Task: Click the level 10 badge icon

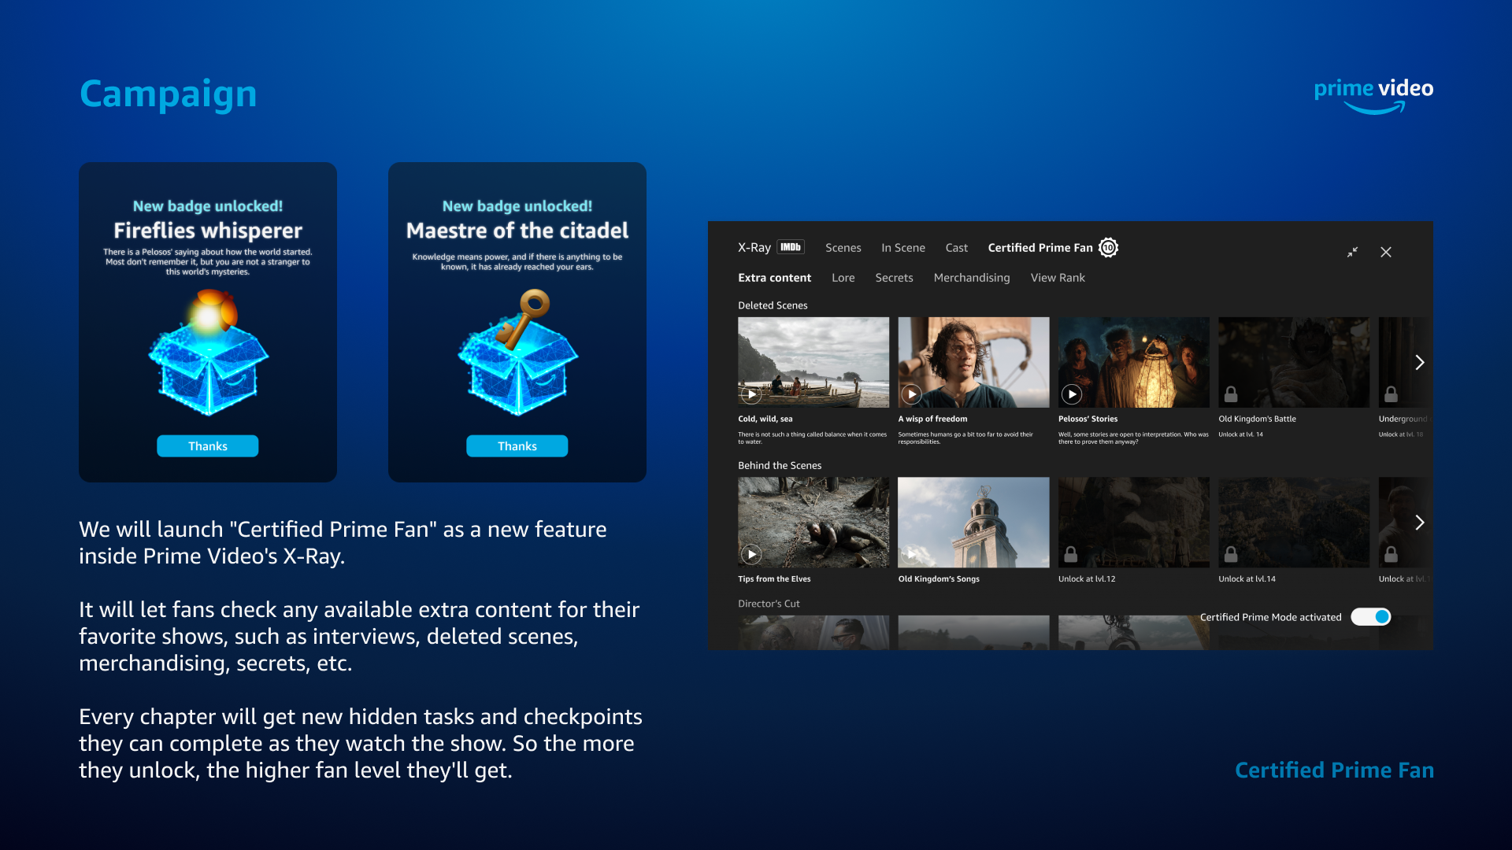Action: point(1109,248)
